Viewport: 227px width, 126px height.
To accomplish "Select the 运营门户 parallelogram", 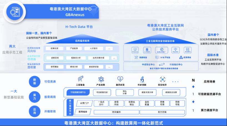I will coord(84,103).
